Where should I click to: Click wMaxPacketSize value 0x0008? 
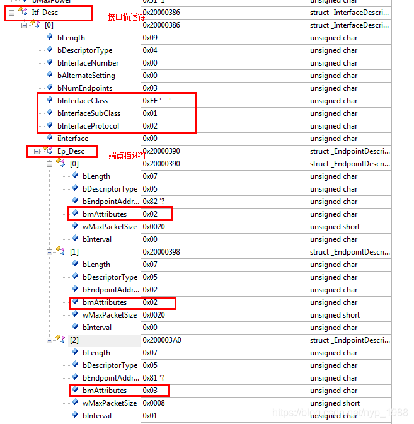[154, 403]
